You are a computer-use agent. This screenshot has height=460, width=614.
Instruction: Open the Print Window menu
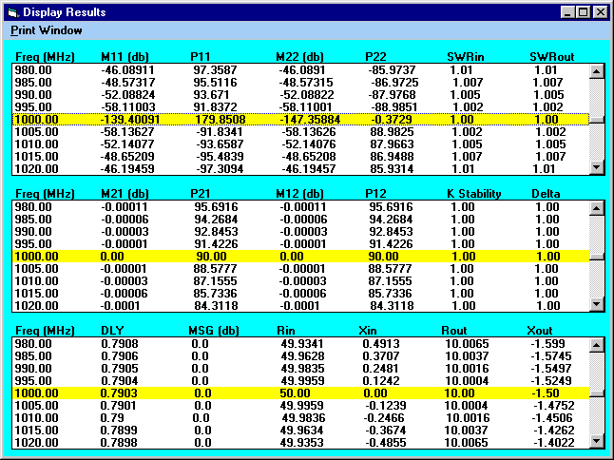tap(46, 30)
